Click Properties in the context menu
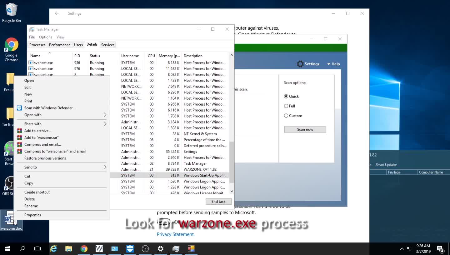 [x=62, y=215]
